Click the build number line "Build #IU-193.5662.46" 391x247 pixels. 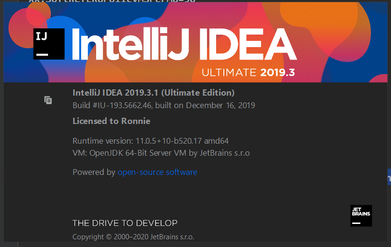tap(164, 105)
